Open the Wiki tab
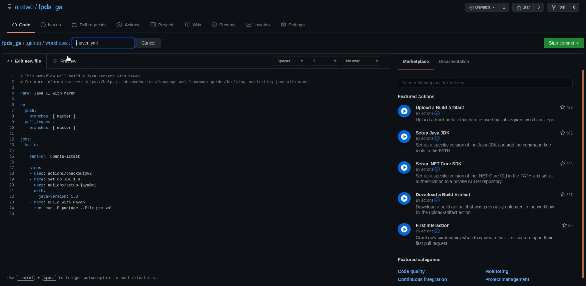This screenshot has width=586, height=286. [x=193, y=25]
